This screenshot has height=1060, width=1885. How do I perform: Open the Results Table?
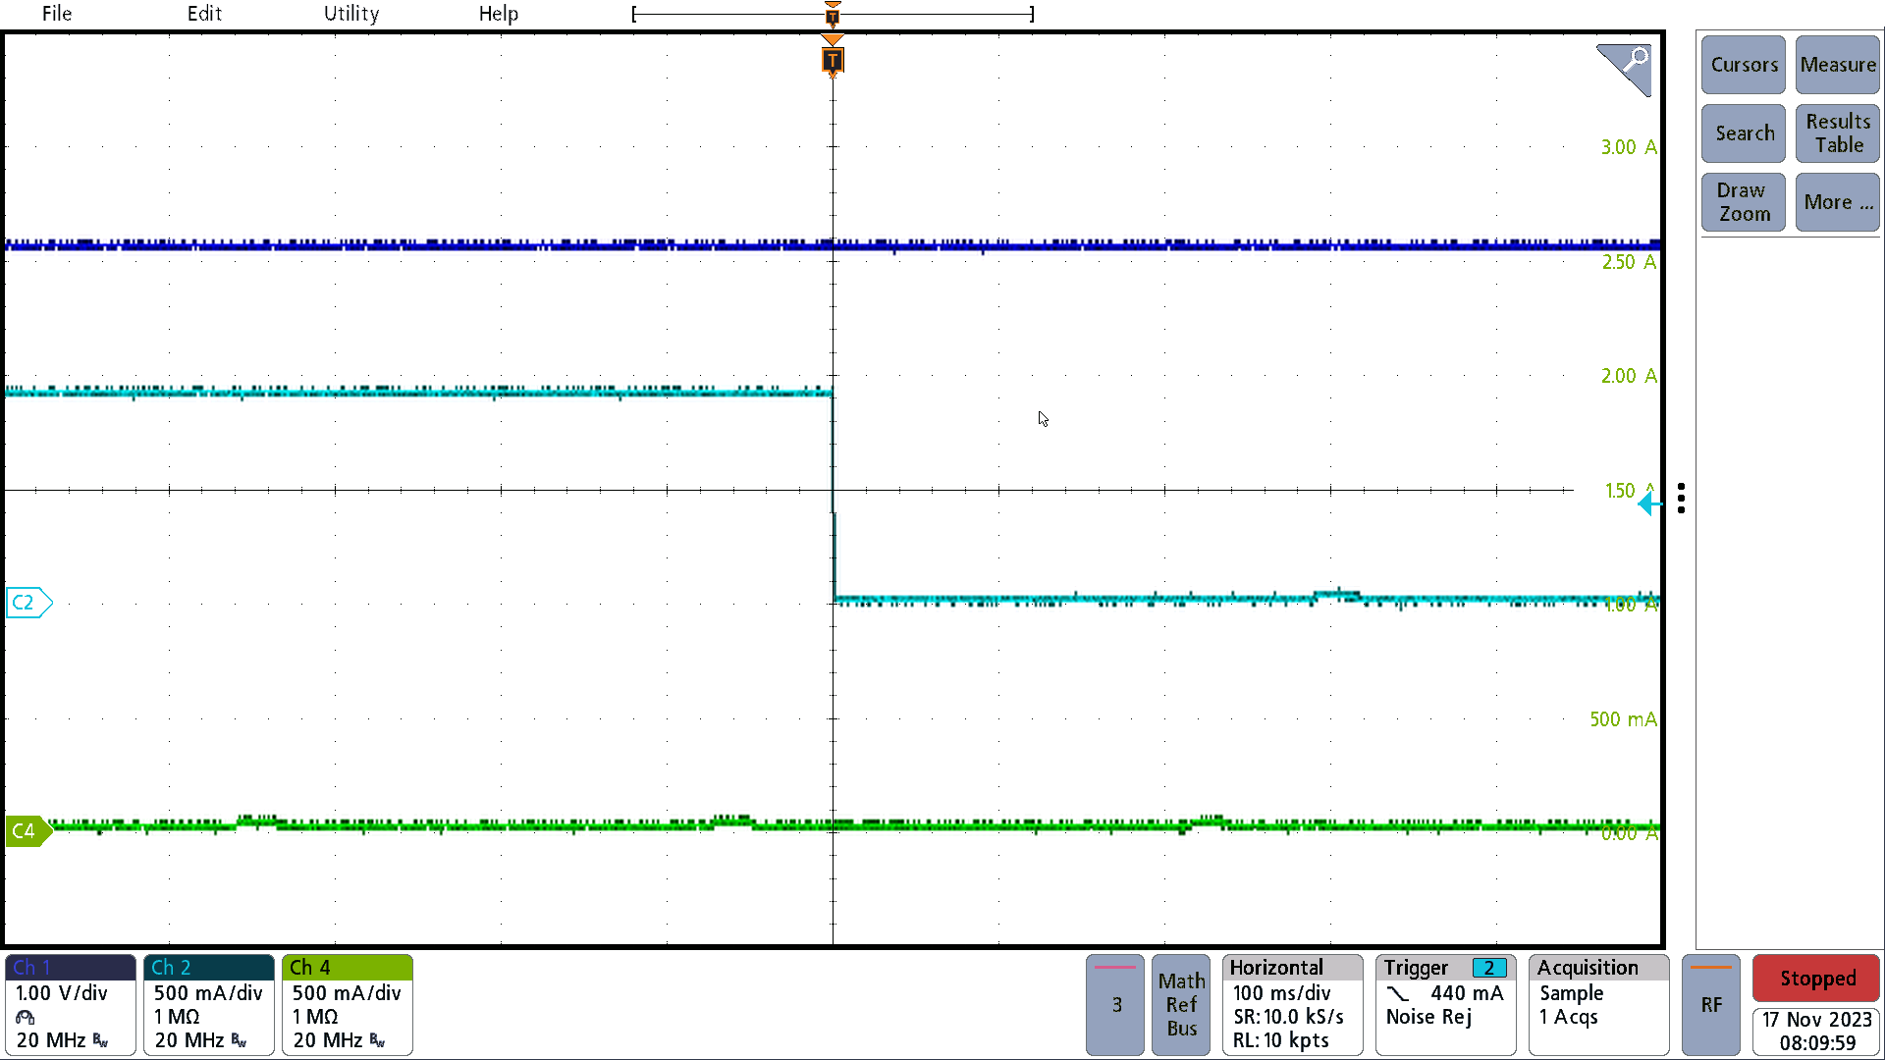pos(1838,133)
